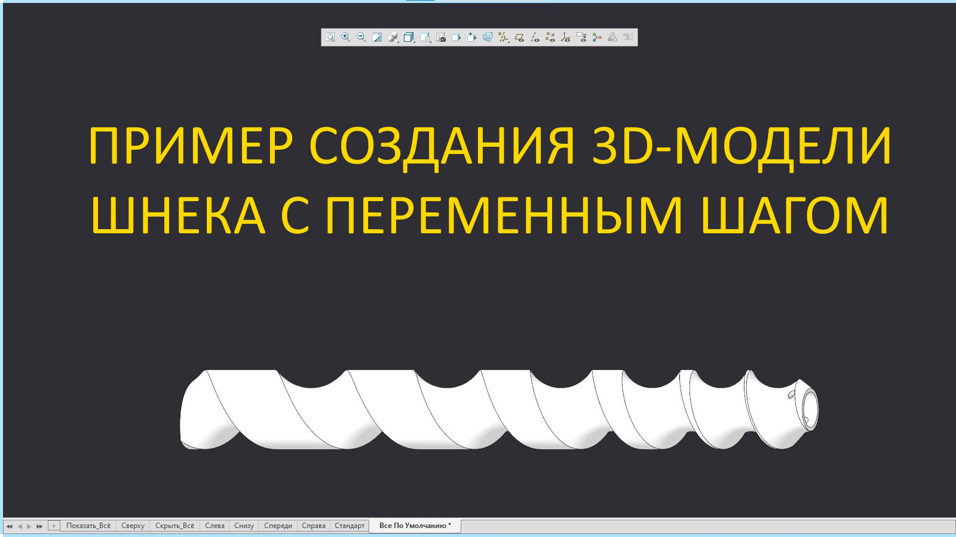Viewport: 956px width, 537px height.
Task: Toggle coordinate system visibility
Action: coord(567,36)
